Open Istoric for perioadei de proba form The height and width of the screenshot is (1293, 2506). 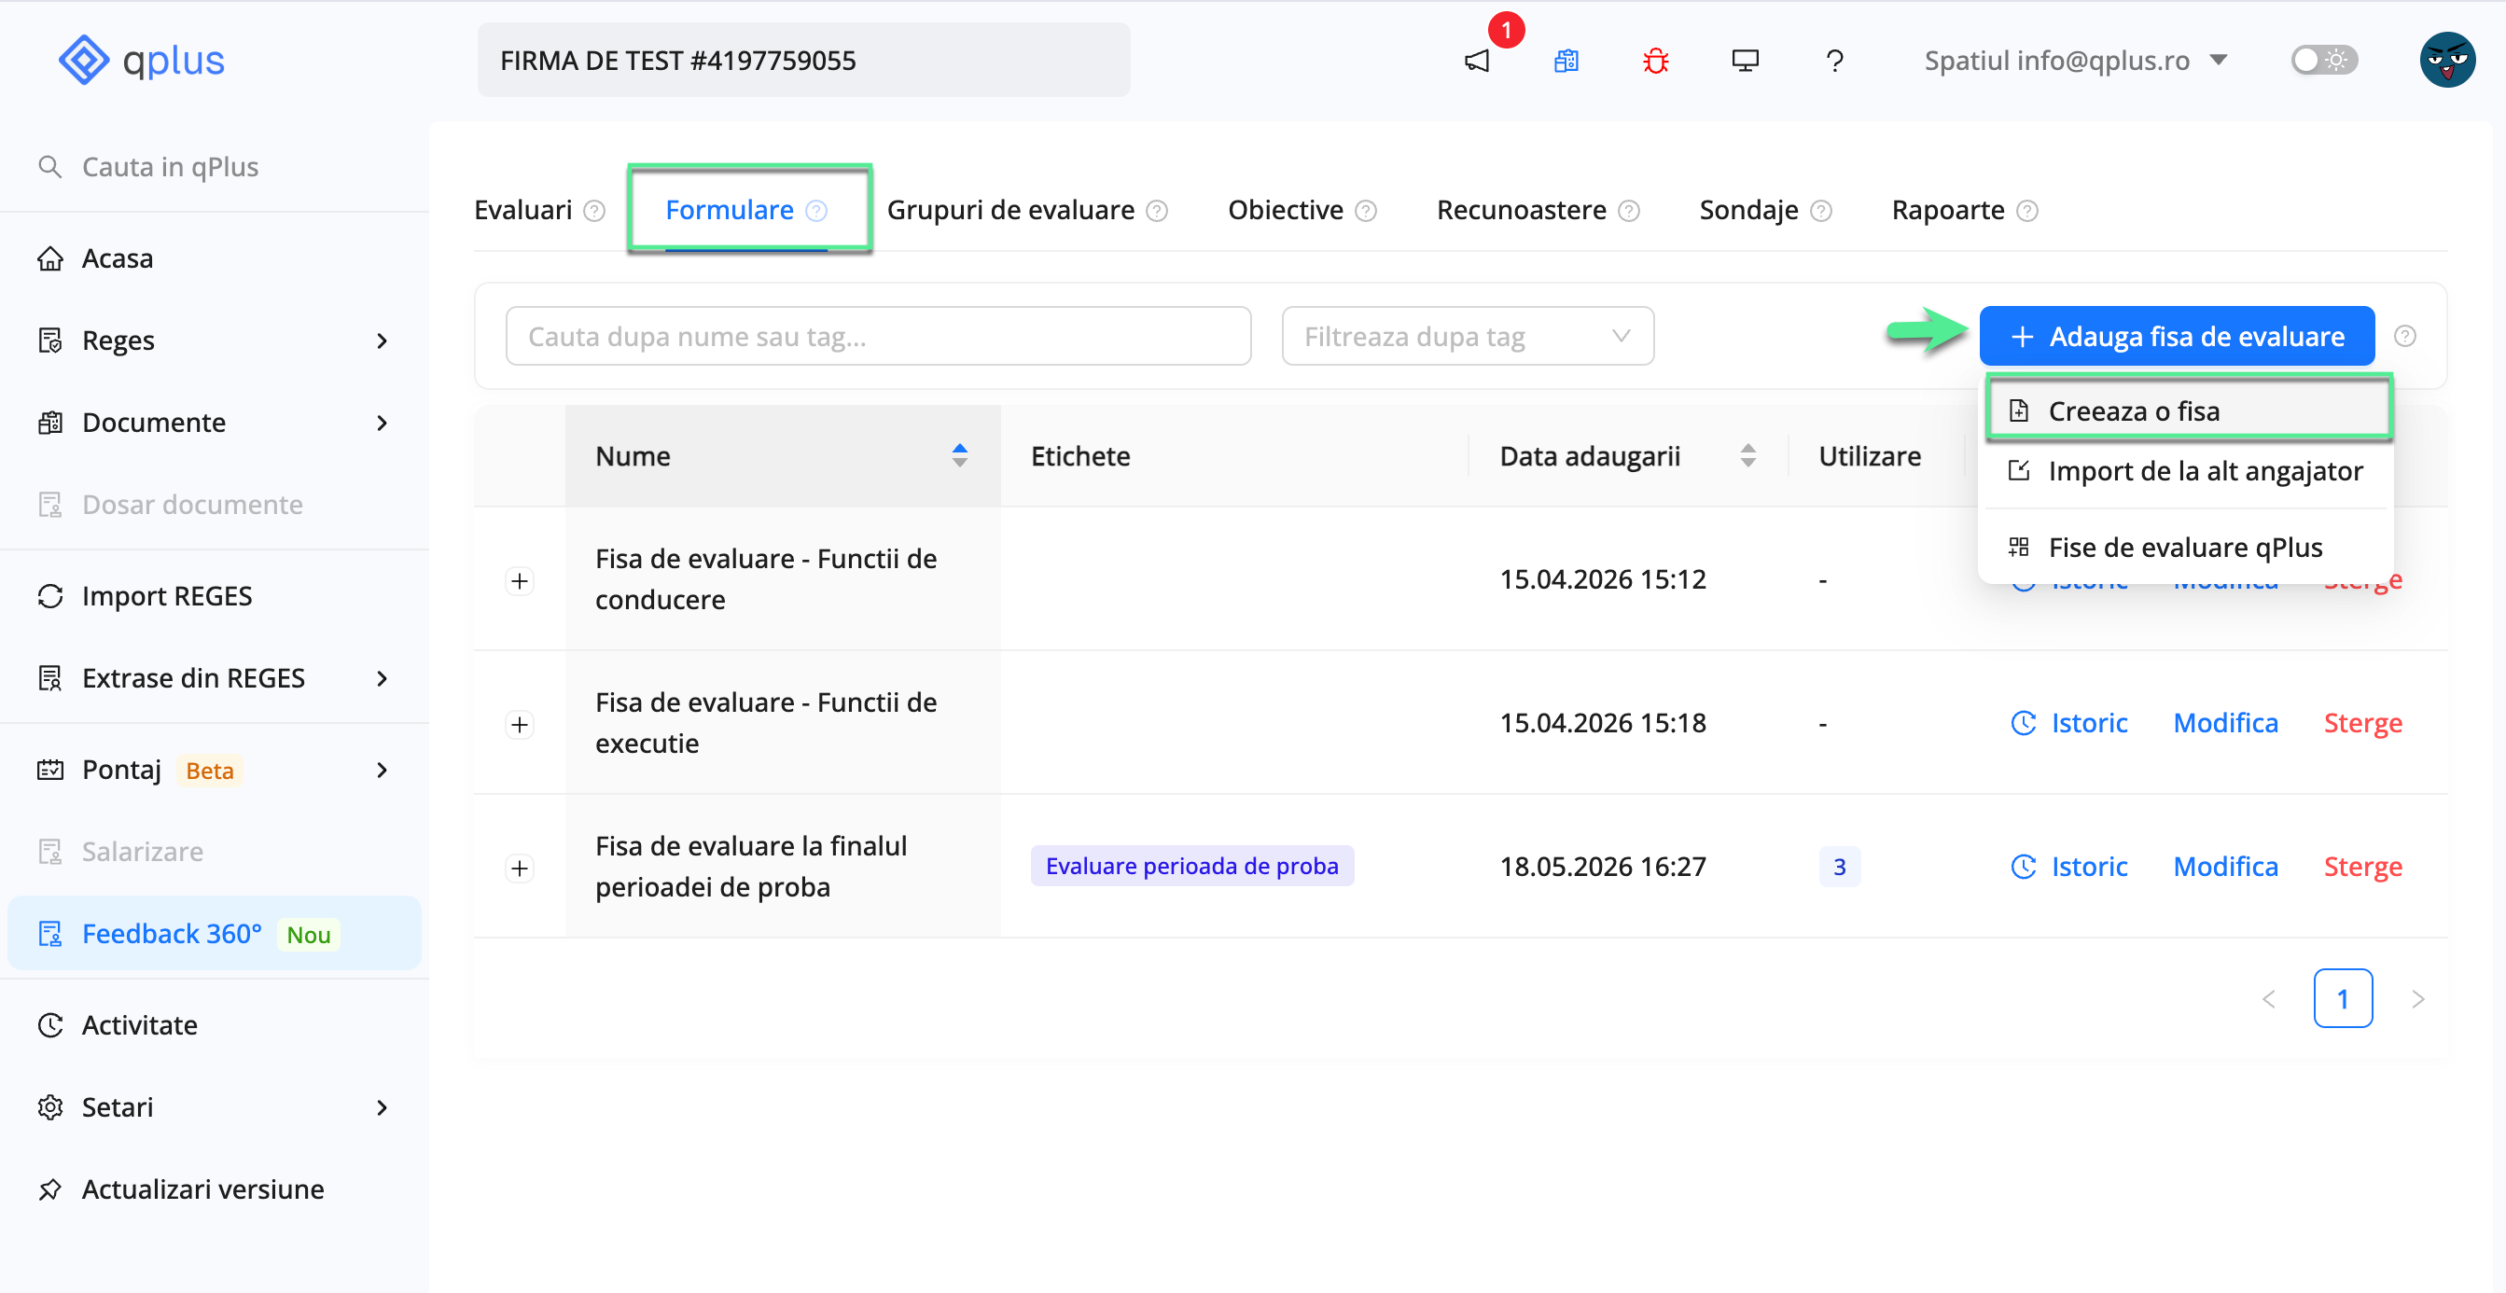pyautogui.click(x=2069, y=866)
